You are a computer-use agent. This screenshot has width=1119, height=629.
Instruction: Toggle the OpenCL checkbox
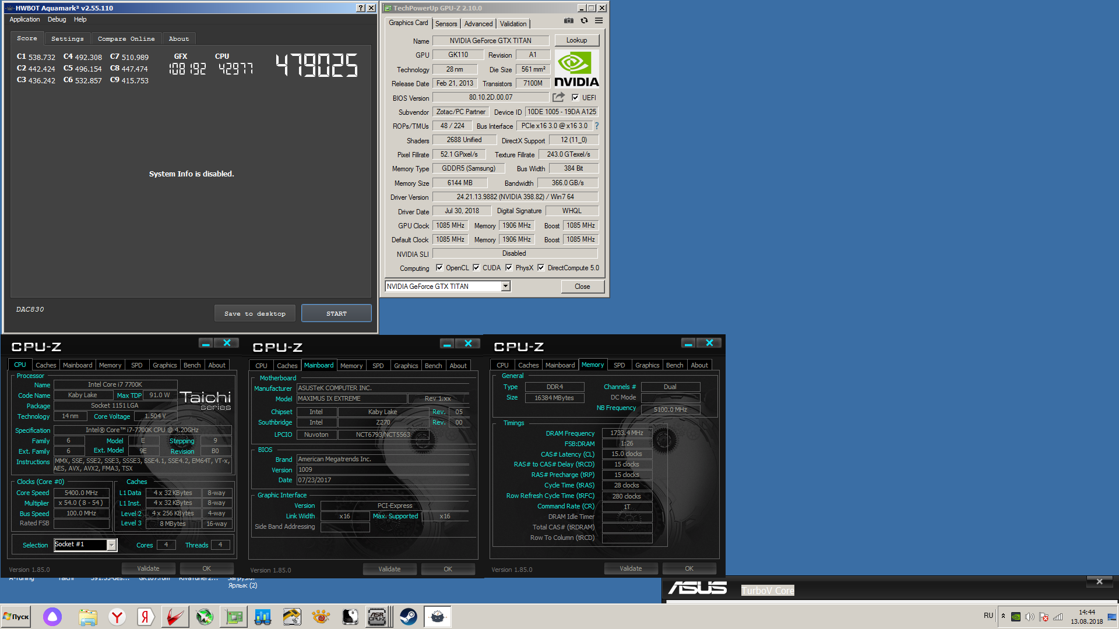pos(439,268)
